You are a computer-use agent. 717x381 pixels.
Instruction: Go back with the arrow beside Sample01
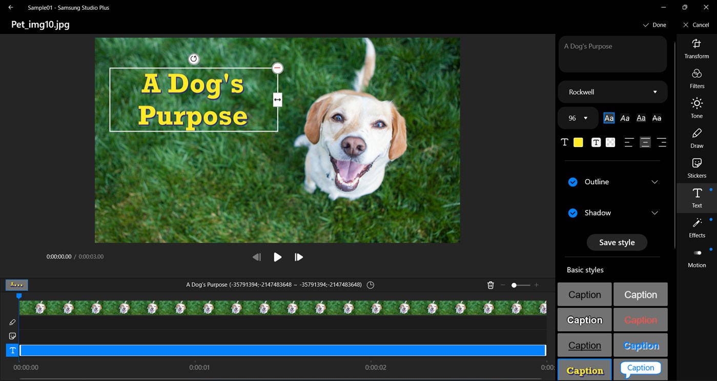[x=11, y=8]
